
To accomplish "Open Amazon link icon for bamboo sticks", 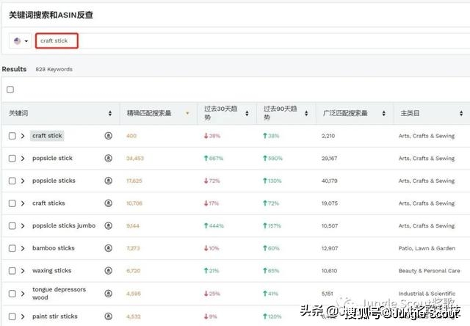I will (x=108, y=248).
